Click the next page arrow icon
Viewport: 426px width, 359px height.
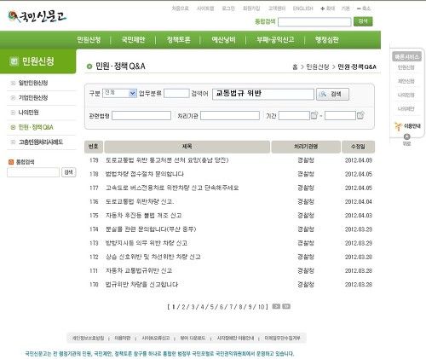tap(276, 306)
